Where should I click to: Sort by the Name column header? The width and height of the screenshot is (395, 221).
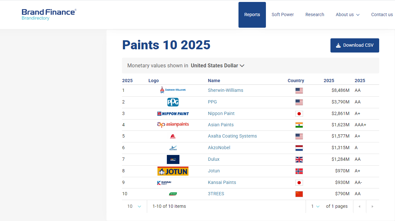214,81
